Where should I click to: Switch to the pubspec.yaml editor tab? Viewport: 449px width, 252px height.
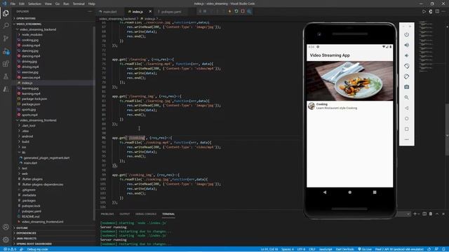point(170,12)
